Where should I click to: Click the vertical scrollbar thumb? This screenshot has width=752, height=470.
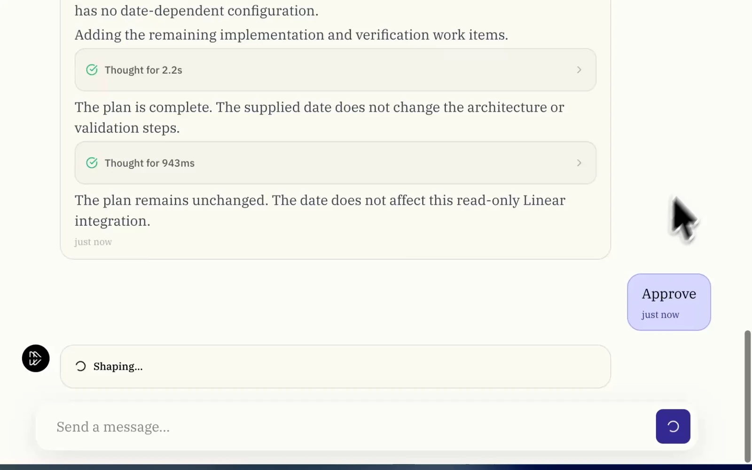tap(747, 396)
